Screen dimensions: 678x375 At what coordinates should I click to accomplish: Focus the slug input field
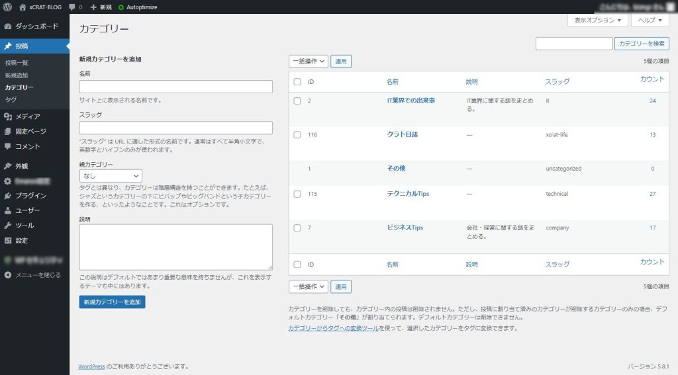[176, 128]
